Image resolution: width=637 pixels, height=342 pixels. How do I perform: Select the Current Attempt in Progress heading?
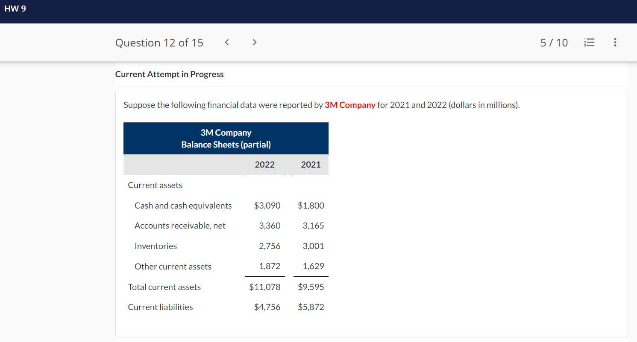pyautogui.click(x=169, y=74)
